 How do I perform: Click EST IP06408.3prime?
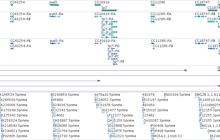(163, 126)
